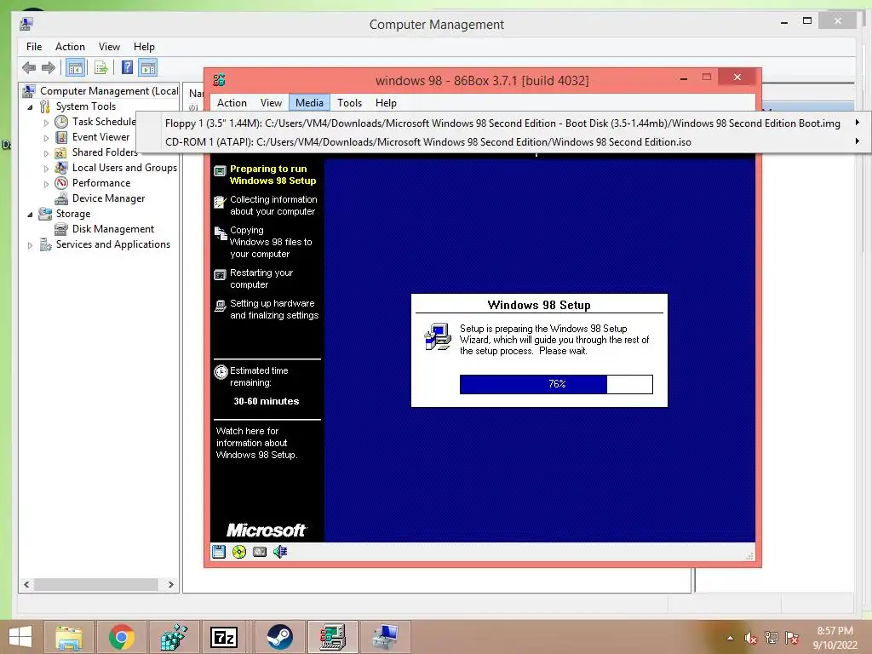Click the 86Box Media menu
Viewport: 872px width, 654px height.
coord(309,103)
